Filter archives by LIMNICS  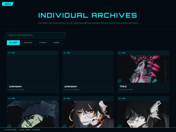(56, 43)
